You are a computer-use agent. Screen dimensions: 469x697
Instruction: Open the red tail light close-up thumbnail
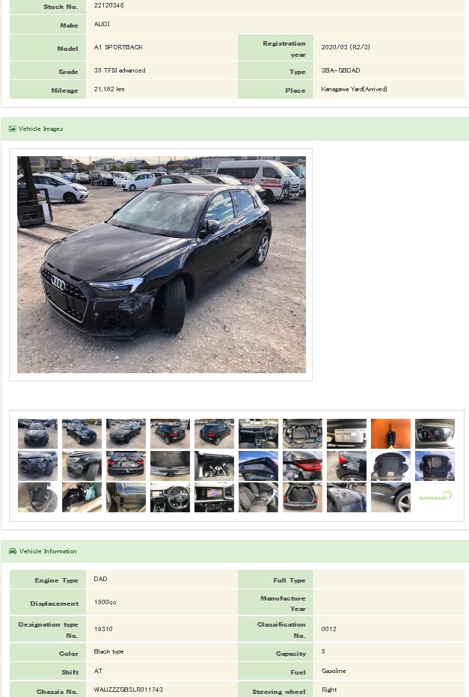point(302,465)
